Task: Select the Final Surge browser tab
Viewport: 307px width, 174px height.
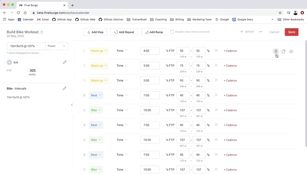Action: 42,5
